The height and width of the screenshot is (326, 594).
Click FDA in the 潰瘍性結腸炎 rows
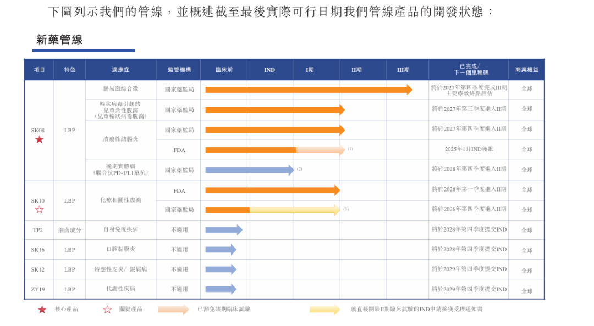point(179,150)
